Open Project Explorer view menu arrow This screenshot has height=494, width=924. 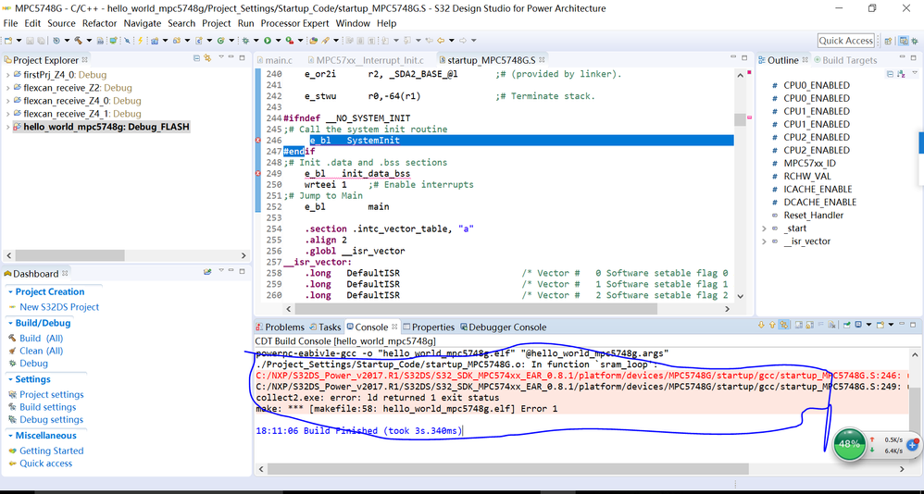[221, 57]
